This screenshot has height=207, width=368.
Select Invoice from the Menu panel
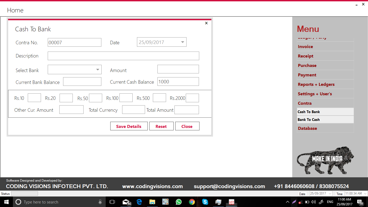pos(325,46)
